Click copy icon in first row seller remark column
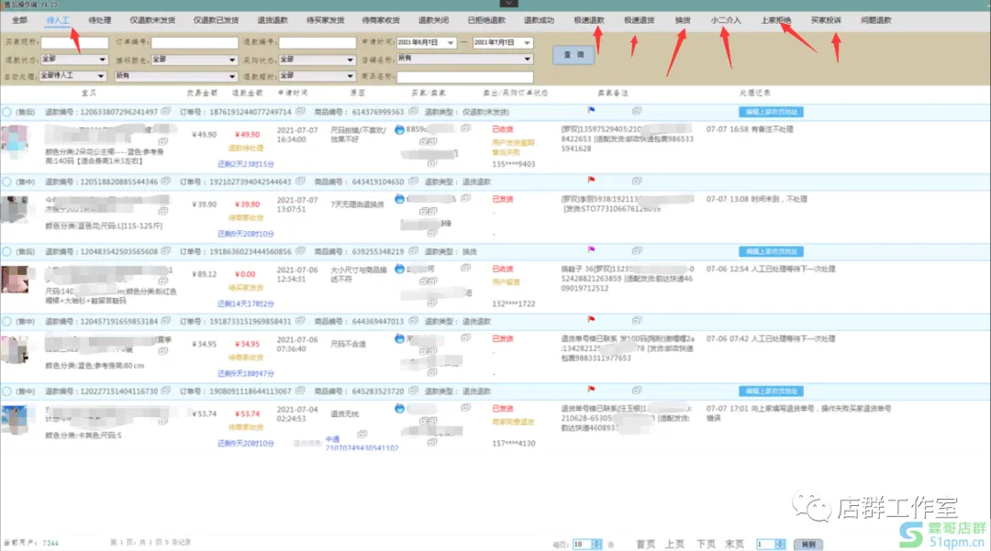 point(636,112)
